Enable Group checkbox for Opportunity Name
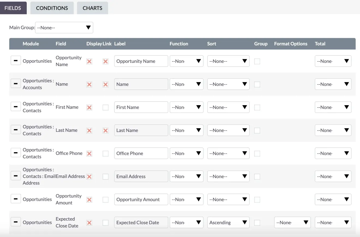Viewport: 360px width, 237px height. click(257, 61)
